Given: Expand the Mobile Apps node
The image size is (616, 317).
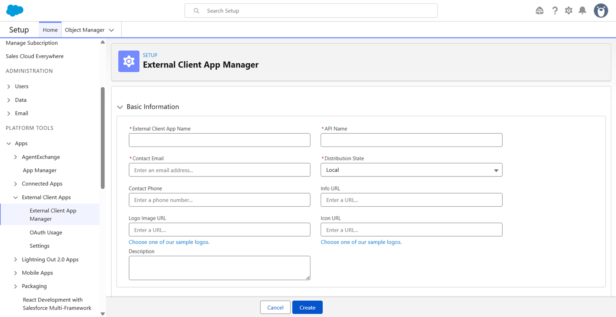Looking at the screenshot, I should click(15, 273).
